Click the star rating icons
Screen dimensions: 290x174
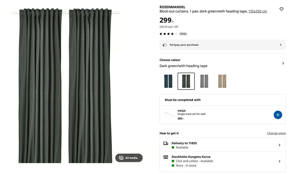[168, 34]
